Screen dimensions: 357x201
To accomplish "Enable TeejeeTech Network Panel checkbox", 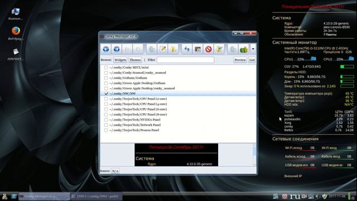I will (106, 125).
